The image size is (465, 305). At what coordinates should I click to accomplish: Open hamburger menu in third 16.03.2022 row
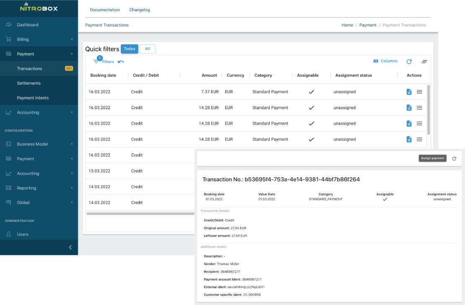[x=419, y=124]
